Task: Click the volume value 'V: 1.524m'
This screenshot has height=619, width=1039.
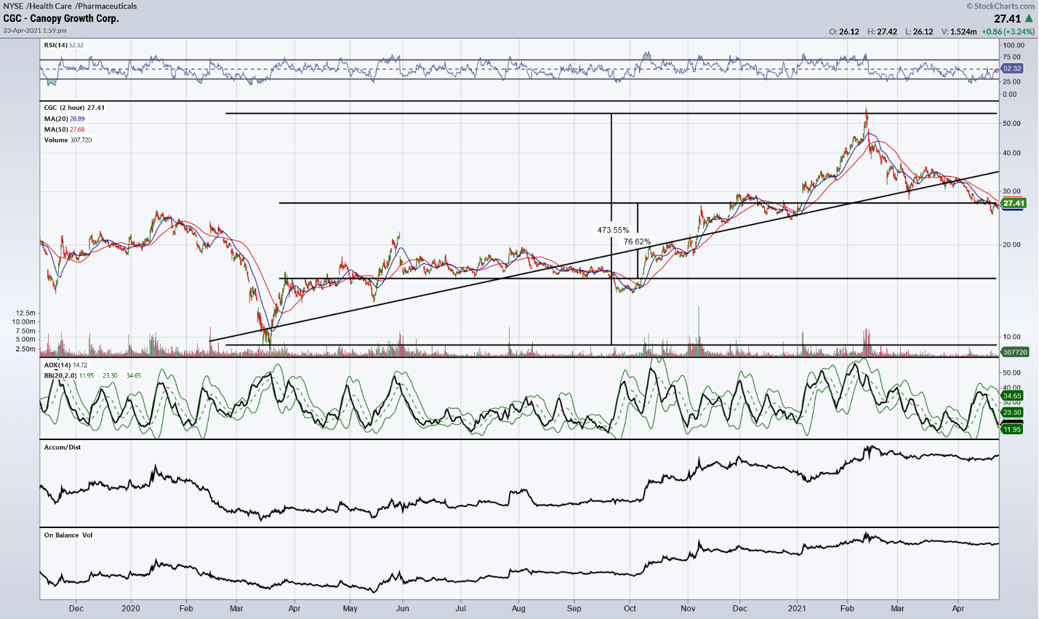Action: 959,32
